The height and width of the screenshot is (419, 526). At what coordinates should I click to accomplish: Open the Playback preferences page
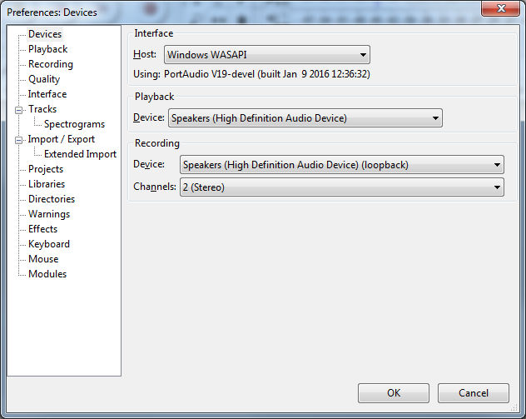pyautogui.click(x=47, y=49)
